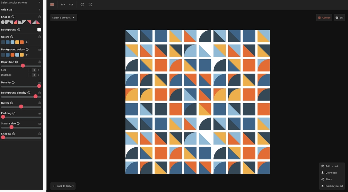Select the orange swatch in Colors
Image resolution: width=348 pixels, height=192 pixels.
pyautogui.click(x=22, y=42)
